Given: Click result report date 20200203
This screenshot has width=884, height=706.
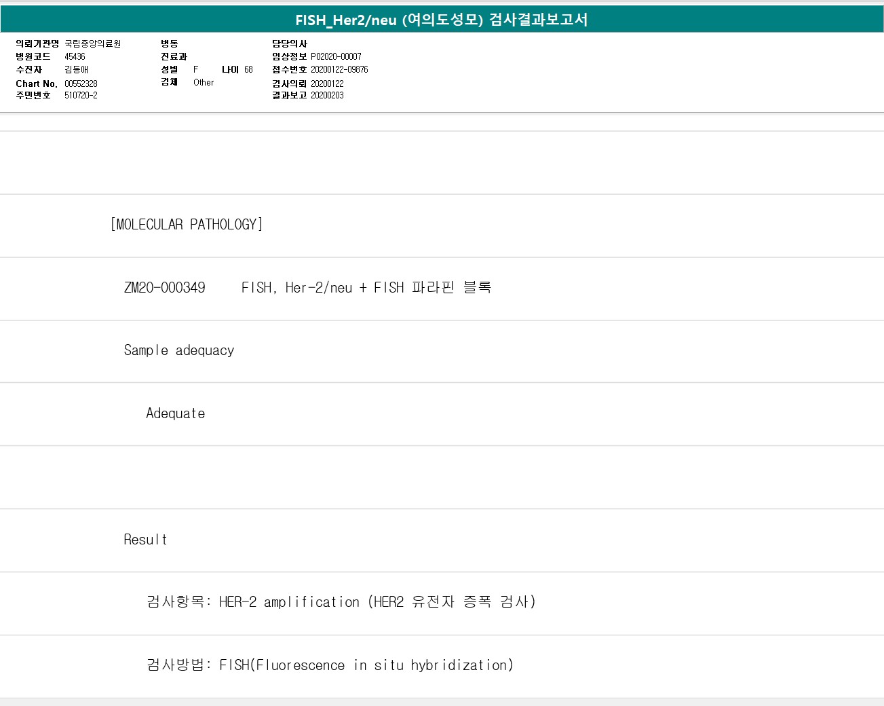Looking at the screenshot, I should [327, 95].
